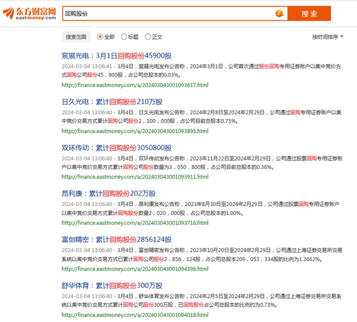Open the 富创精密 累计回购股份2856124股 headline
The image size is (357, 322).
point(117,239)
